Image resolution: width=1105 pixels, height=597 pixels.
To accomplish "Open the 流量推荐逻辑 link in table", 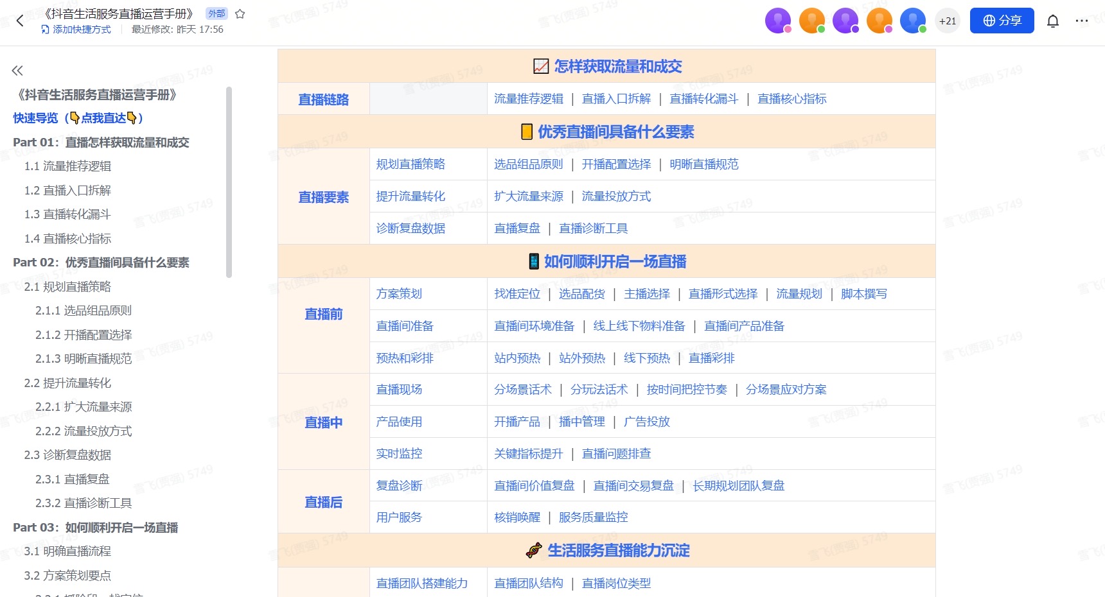I will [x=528, y=99].
